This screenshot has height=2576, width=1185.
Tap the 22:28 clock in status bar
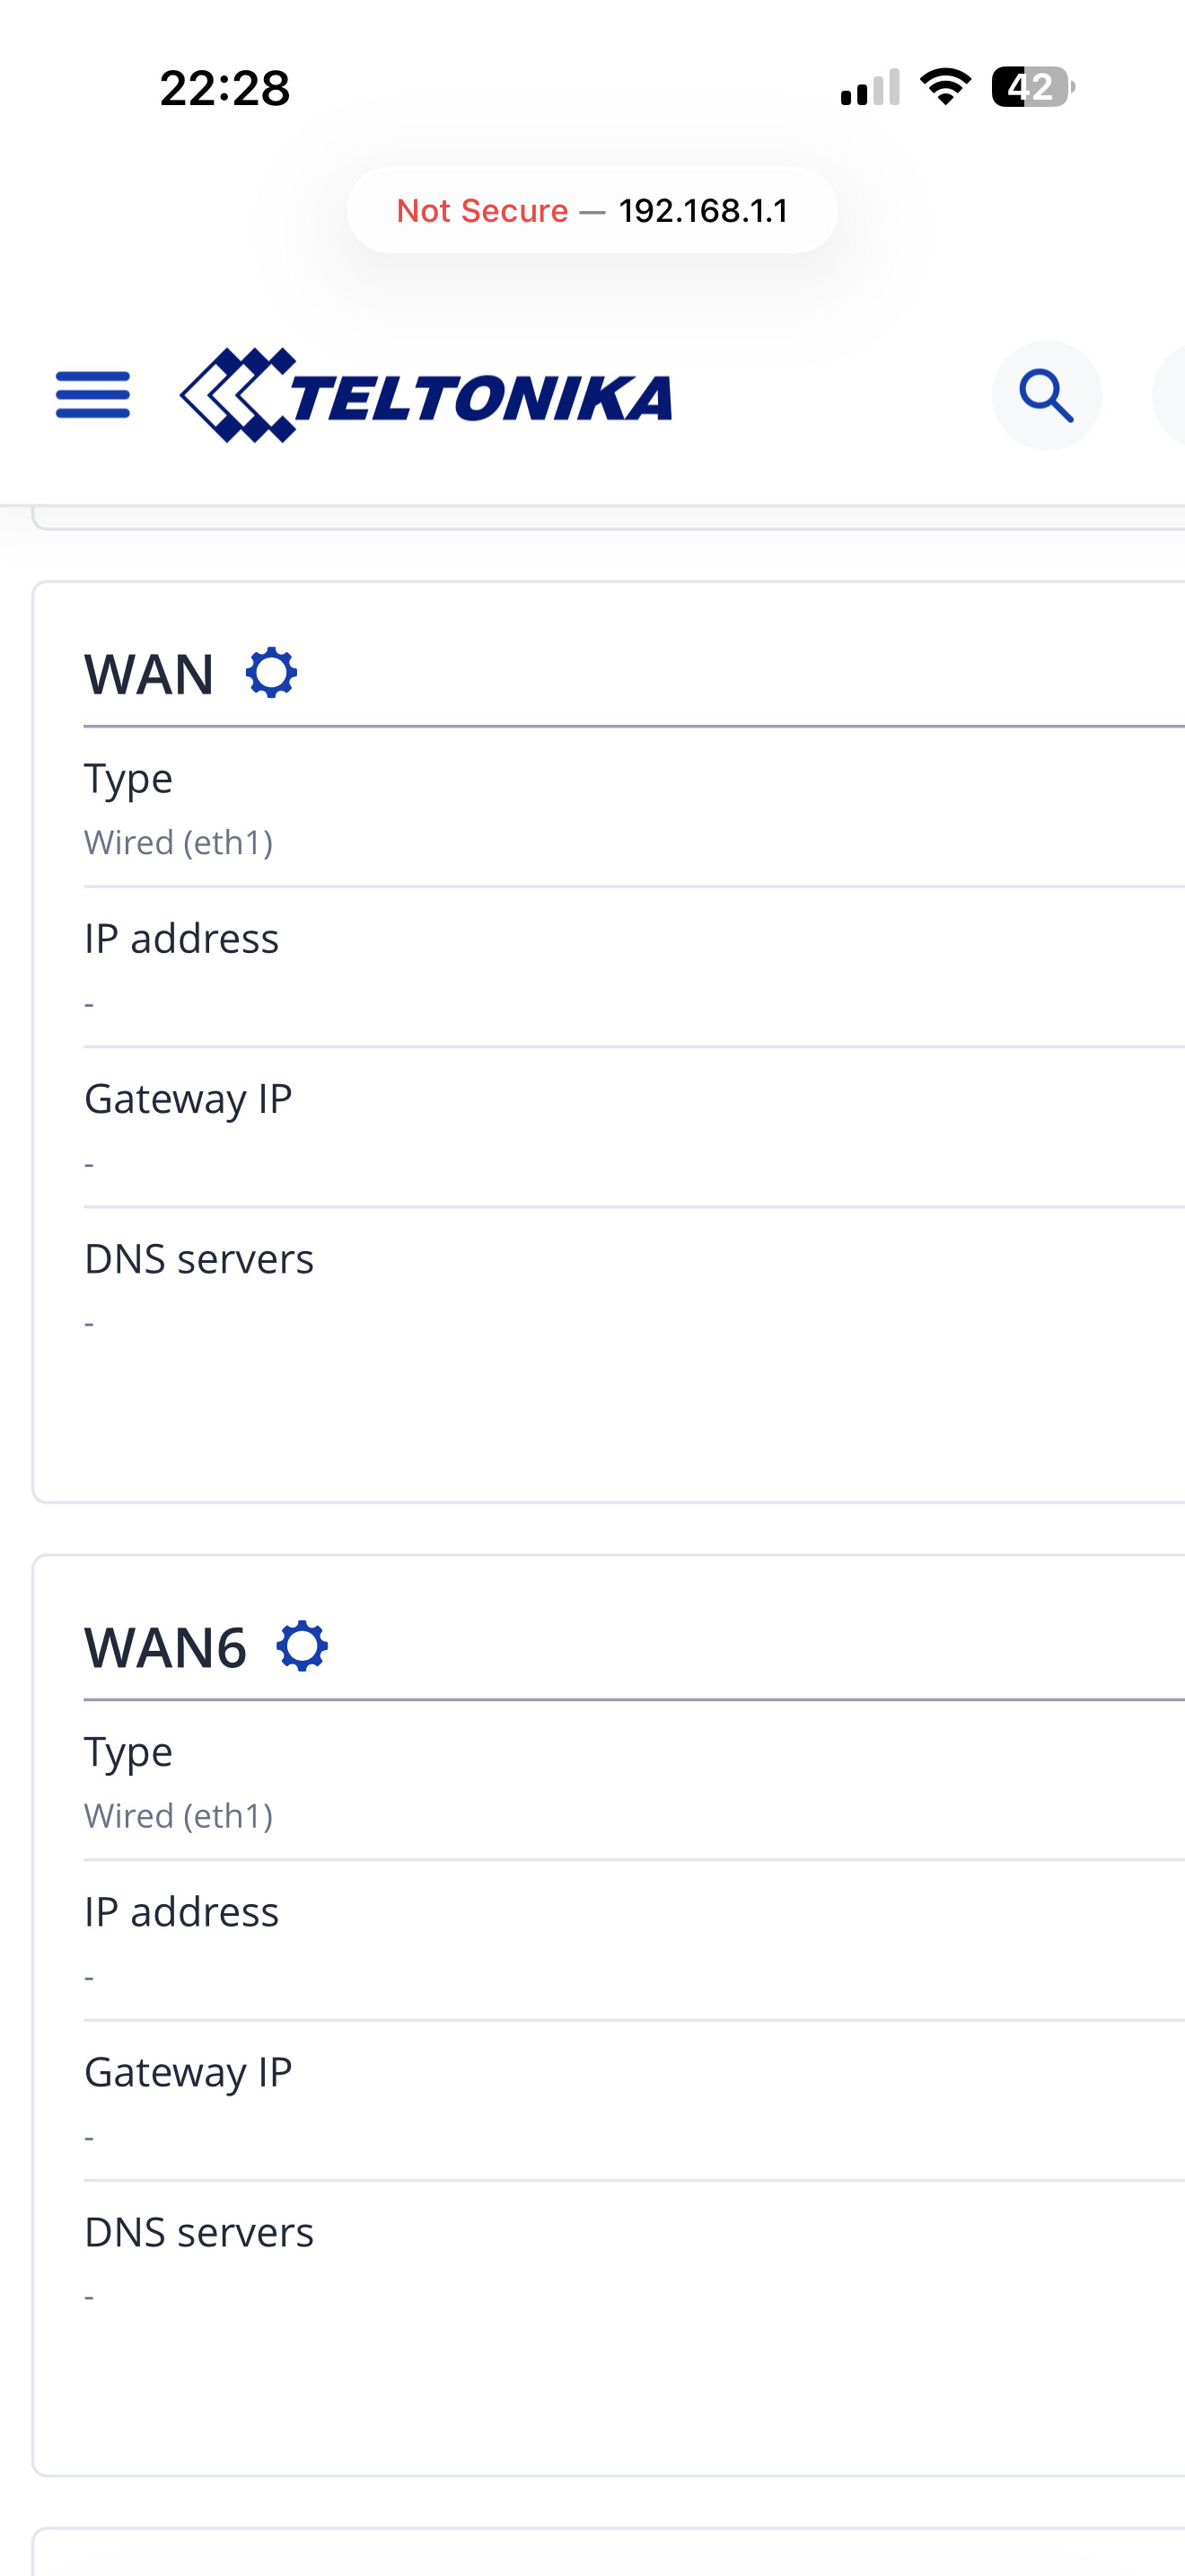(224, 88)
